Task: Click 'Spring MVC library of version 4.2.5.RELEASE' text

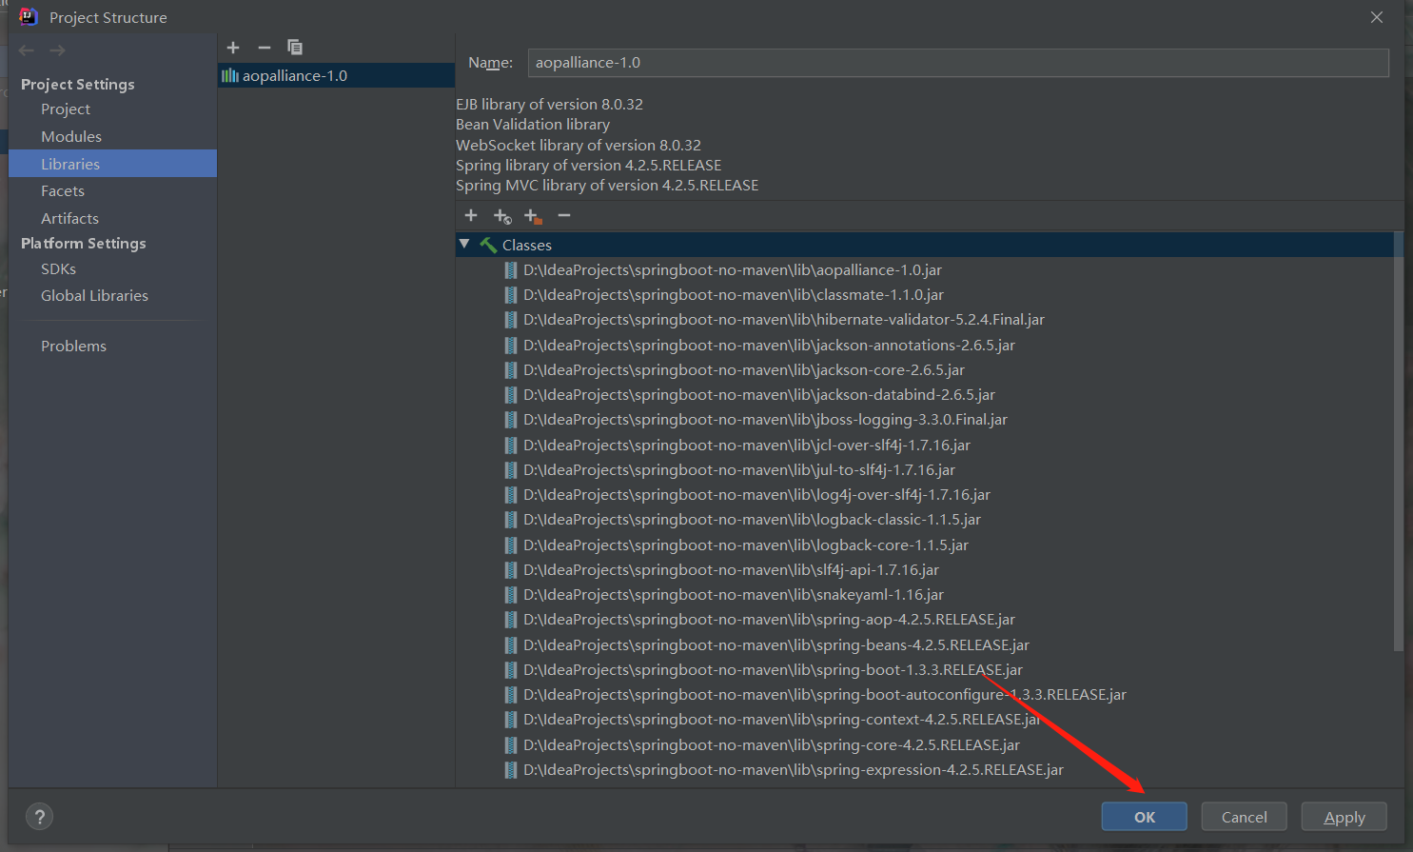Action: tap(607, 186)
